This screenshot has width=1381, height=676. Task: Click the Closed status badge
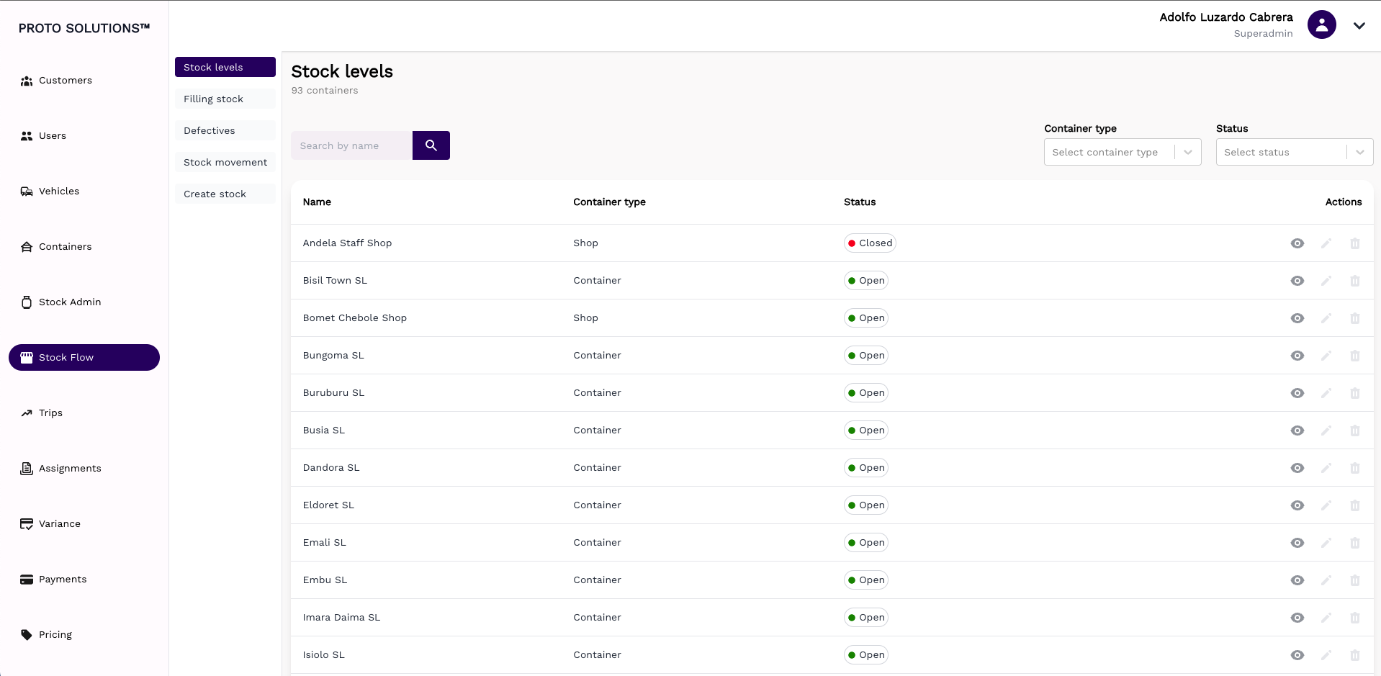pyautogui.click(x=870, y=243)
